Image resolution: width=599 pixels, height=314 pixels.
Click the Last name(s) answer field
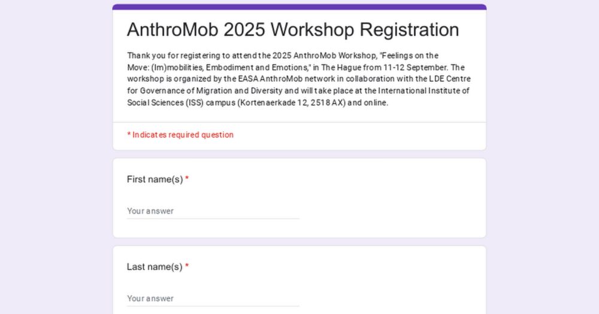point(213,298)
